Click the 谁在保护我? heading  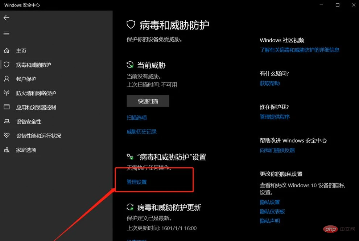tap(274, 107)
